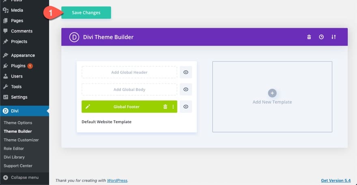Click the Settings sliders icon in sidebar
Image resolution: width=357 pixels, height=185 pixels.
pyautogui.click(x=6, y=97)
